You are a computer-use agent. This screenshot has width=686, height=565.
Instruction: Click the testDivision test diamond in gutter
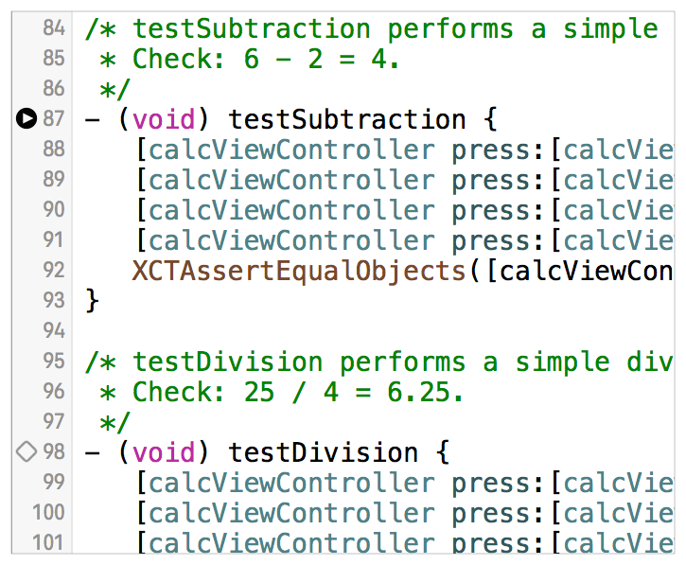(26, 452)
